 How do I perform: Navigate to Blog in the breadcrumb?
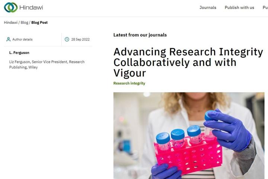(24, 22)
